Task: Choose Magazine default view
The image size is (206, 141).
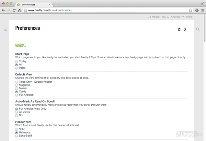Action: click(x=16, y=85)
